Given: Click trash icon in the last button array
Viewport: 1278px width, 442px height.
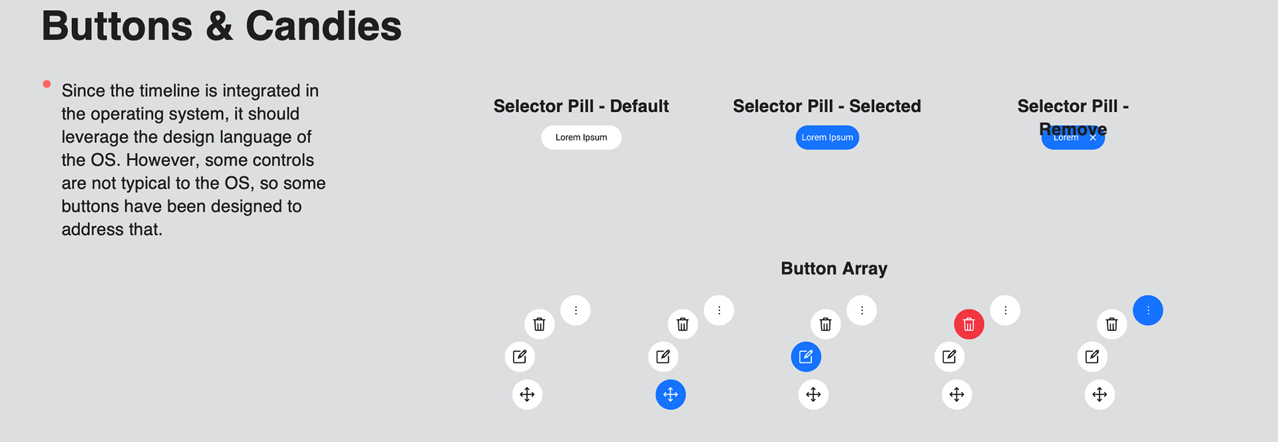Looking at the screenshot, I should coord(1112,324).
